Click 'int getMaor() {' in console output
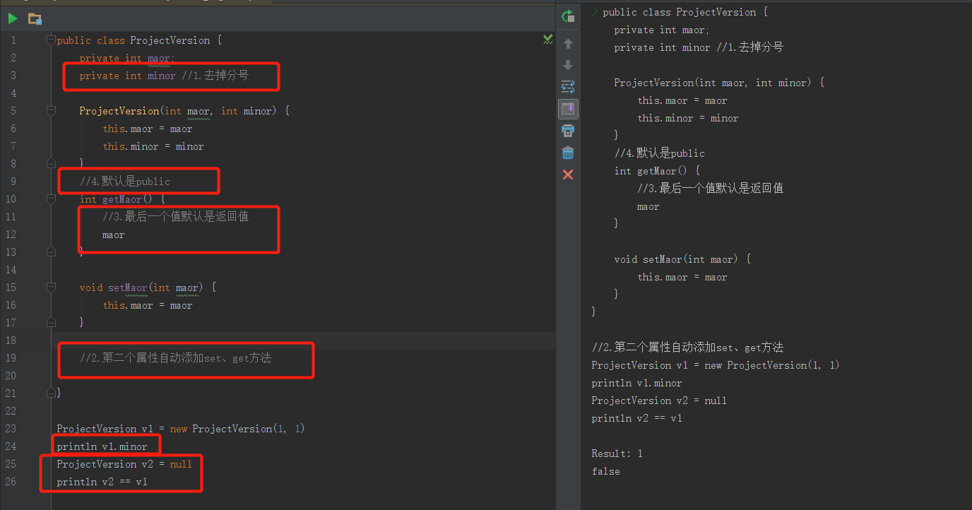Viewport: 972px width, 510px height. point(657,171)
